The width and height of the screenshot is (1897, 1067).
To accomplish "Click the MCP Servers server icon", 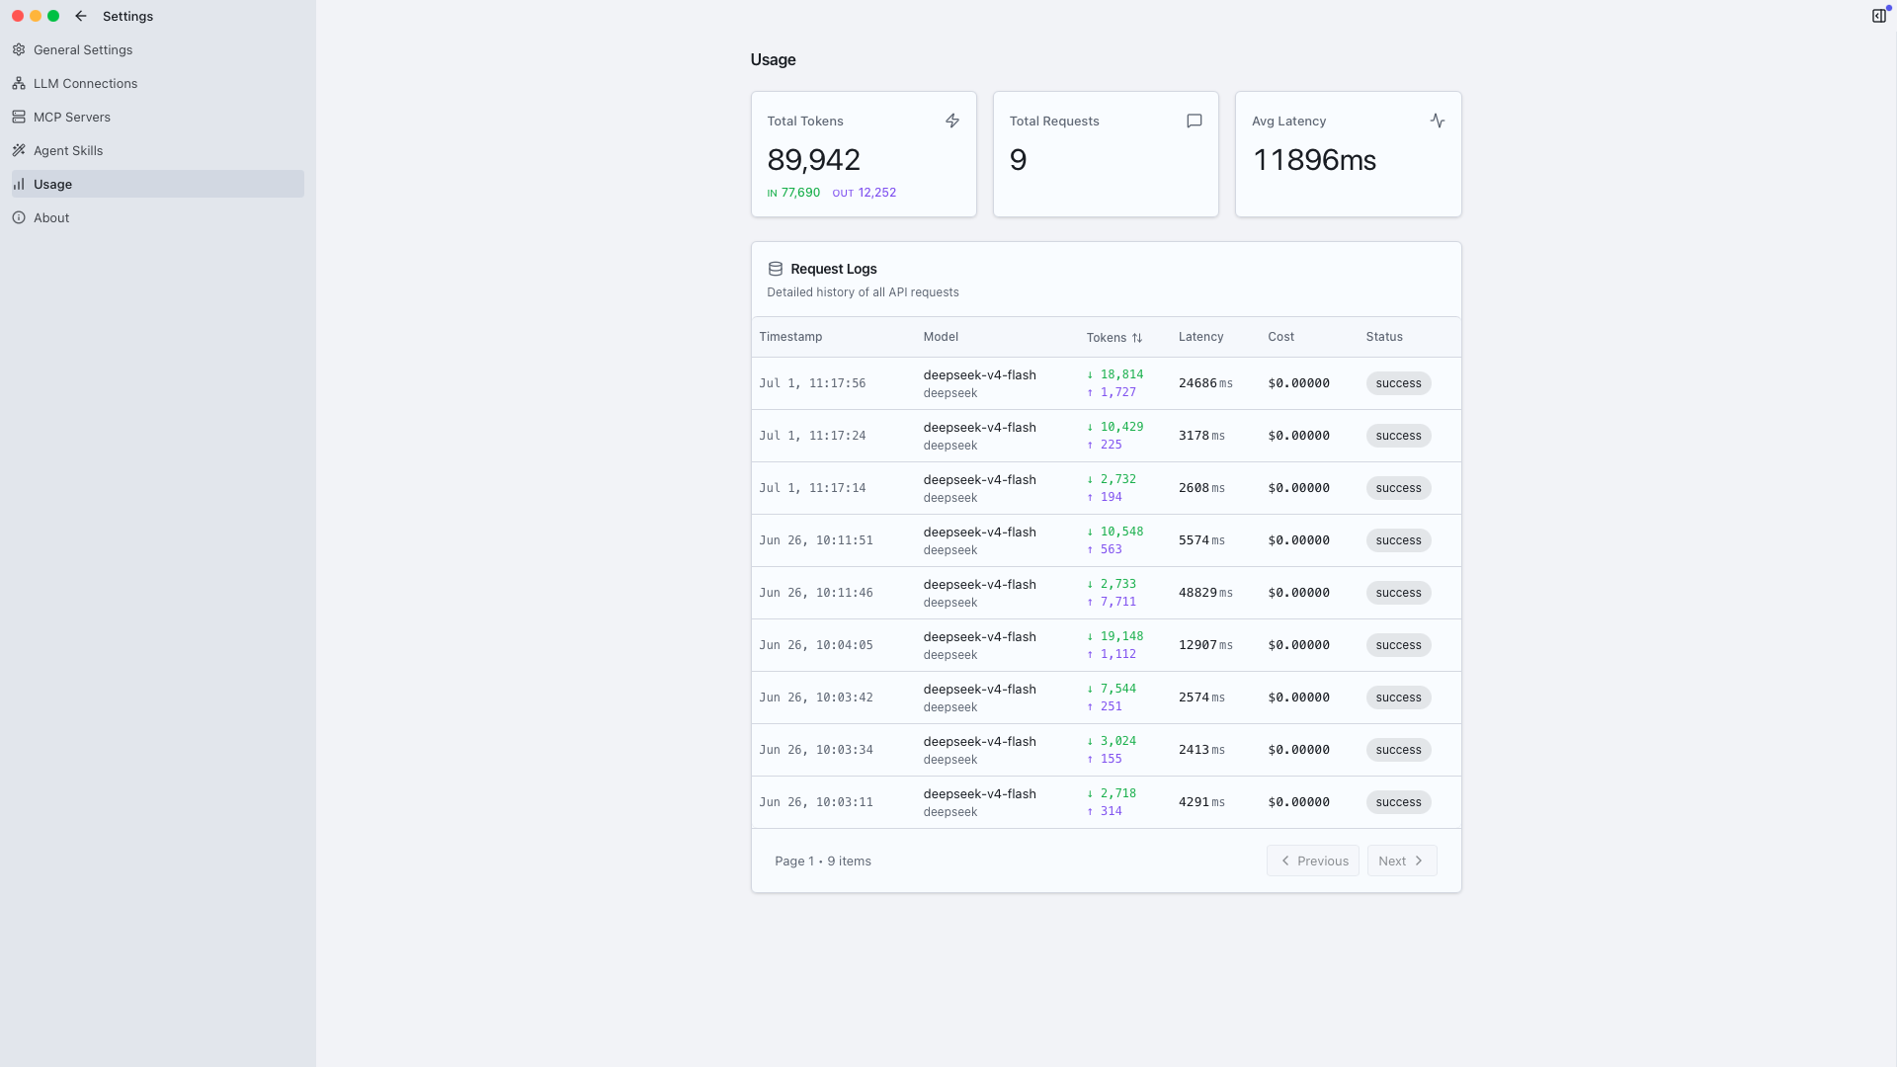I will click(x=19, y=117).
